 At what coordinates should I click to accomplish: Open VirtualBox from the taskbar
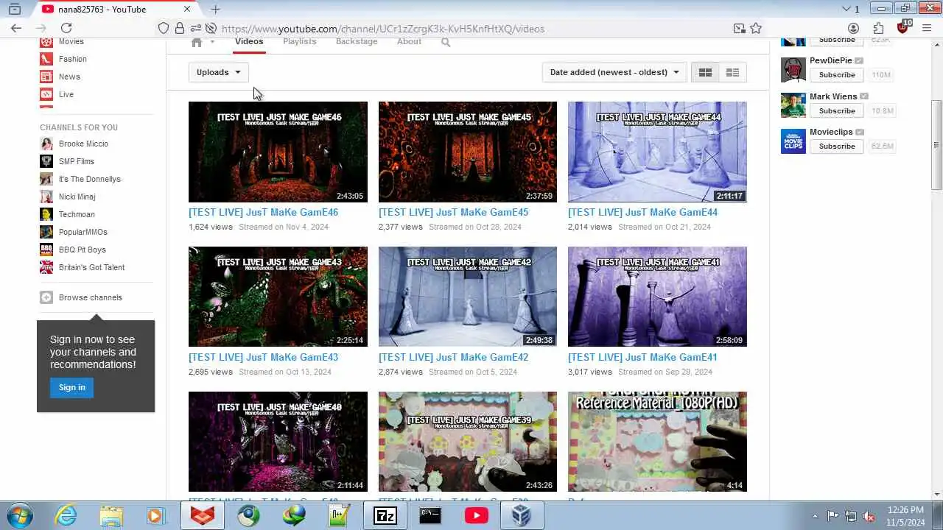pos(521,515)
